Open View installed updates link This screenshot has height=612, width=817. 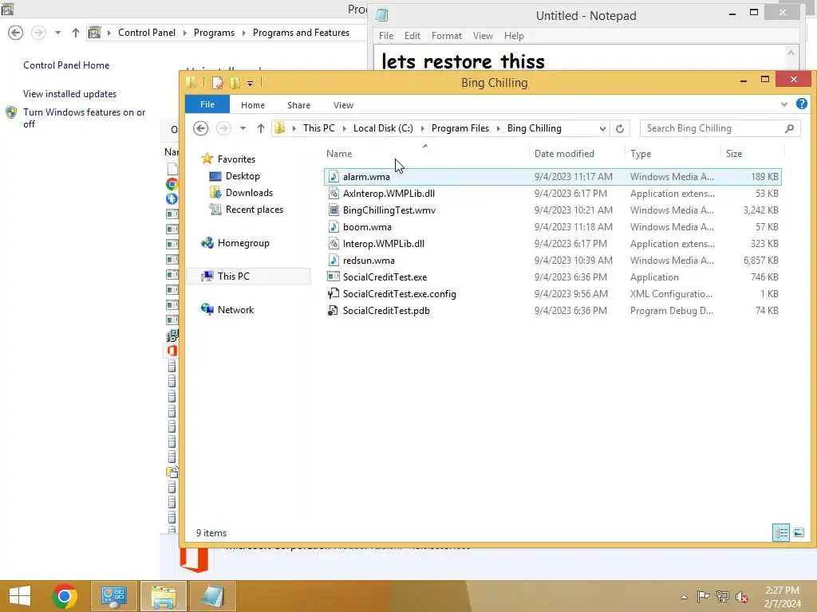tap(70, 94)
